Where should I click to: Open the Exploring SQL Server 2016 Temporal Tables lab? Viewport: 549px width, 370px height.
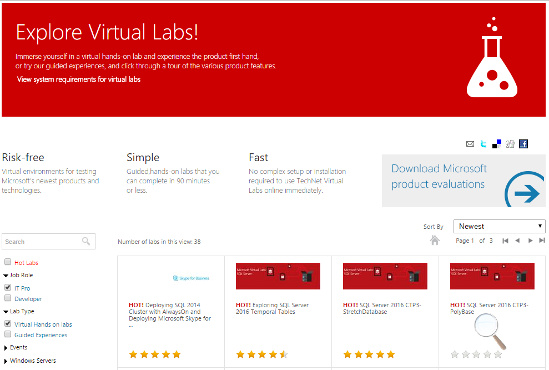coord(273,308)
